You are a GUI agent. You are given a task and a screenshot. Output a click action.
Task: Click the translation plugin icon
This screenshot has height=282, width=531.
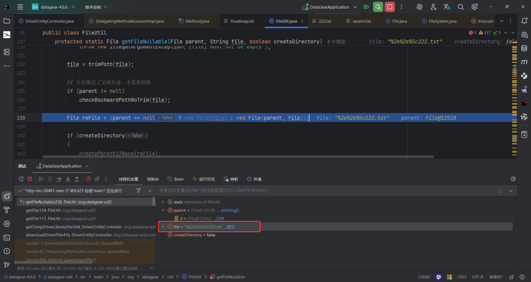click(x=447, y=7)
